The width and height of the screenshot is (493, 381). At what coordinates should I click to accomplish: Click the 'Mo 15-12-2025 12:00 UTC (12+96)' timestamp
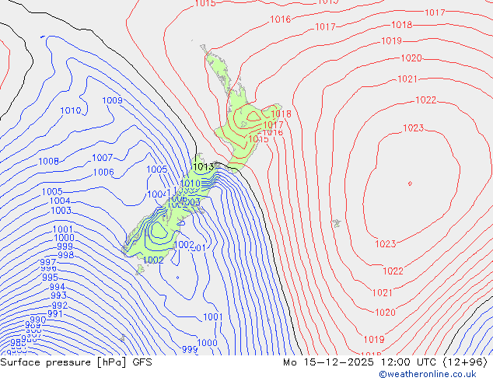[x=385, y=362]
